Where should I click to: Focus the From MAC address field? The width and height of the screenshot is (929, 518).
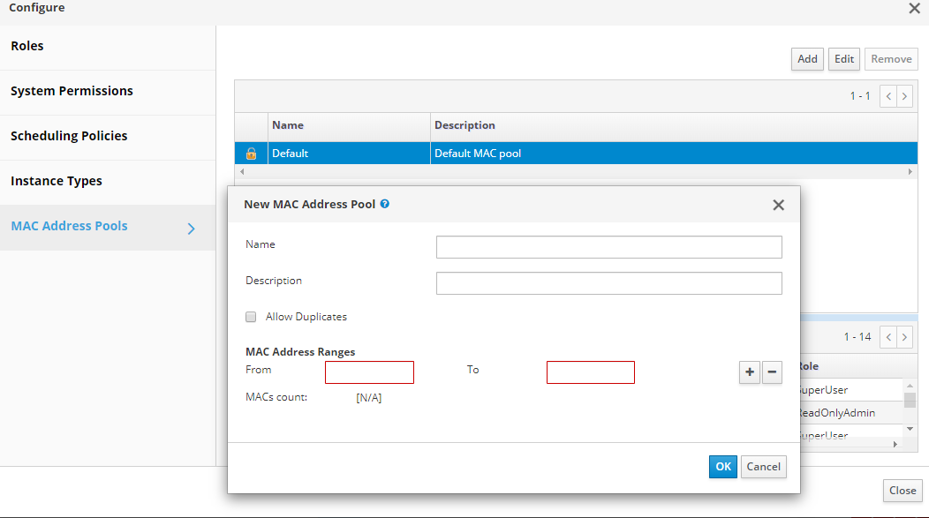coord(369,372)
